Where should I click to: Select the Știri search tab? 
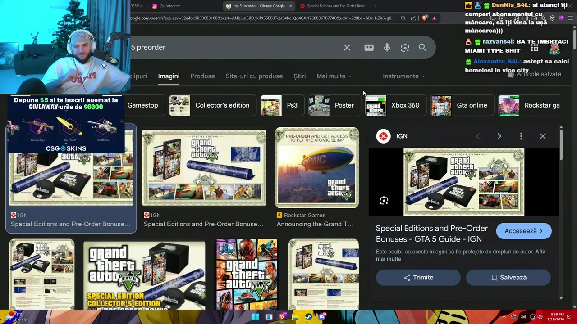coord(300,76)
